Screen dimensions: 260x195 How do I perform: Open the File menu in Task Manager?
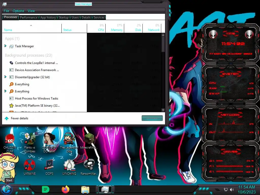6,11
